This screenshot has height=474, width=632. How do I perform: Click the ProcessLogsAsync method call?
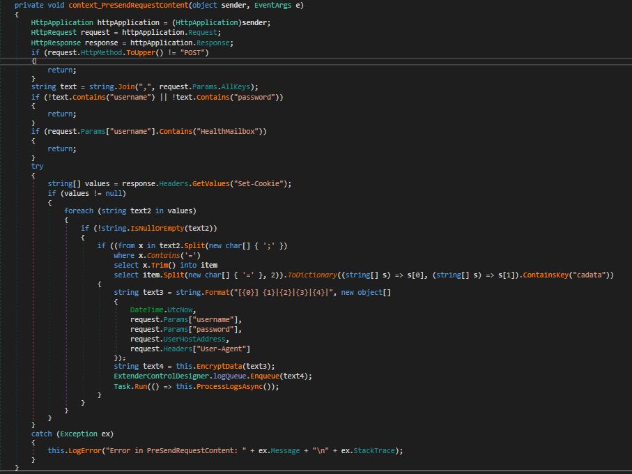[229, 387]
